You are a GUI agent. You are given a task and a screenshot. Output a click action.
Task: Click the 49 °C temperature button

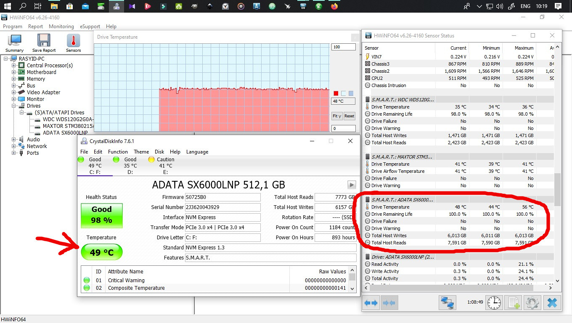coord(102,252)
